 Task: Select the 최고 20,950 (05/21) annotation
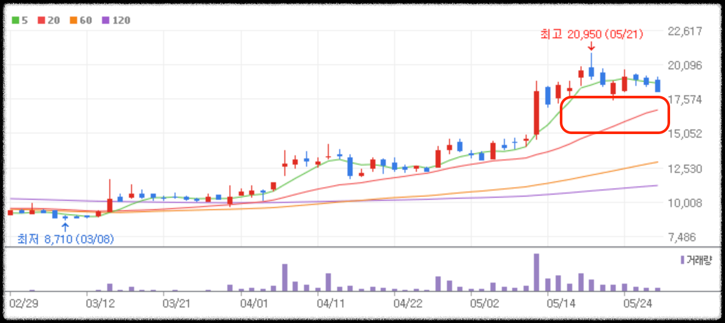591,35
